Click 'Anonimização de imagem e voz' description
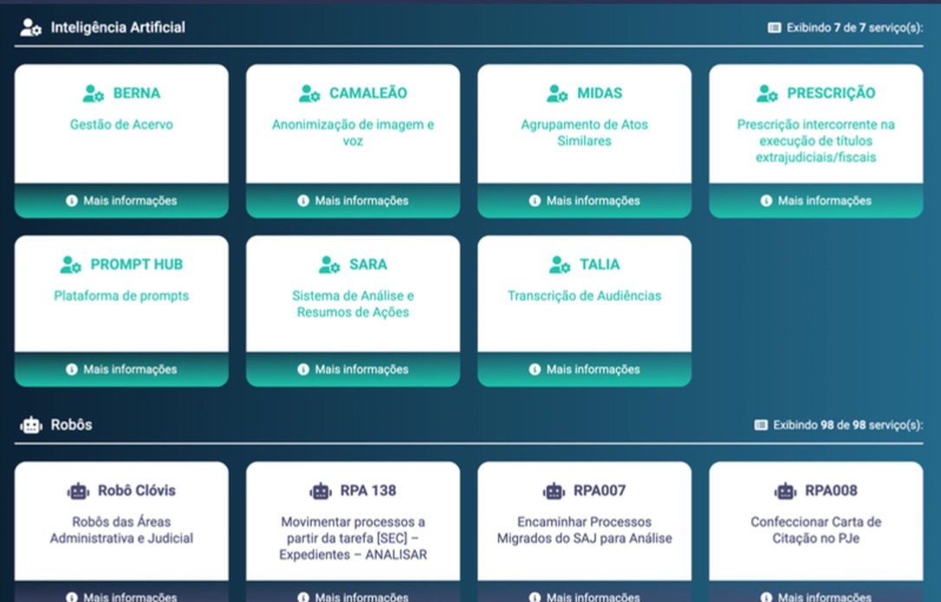This screenshot has height=602, width=941. click(353, 133)
